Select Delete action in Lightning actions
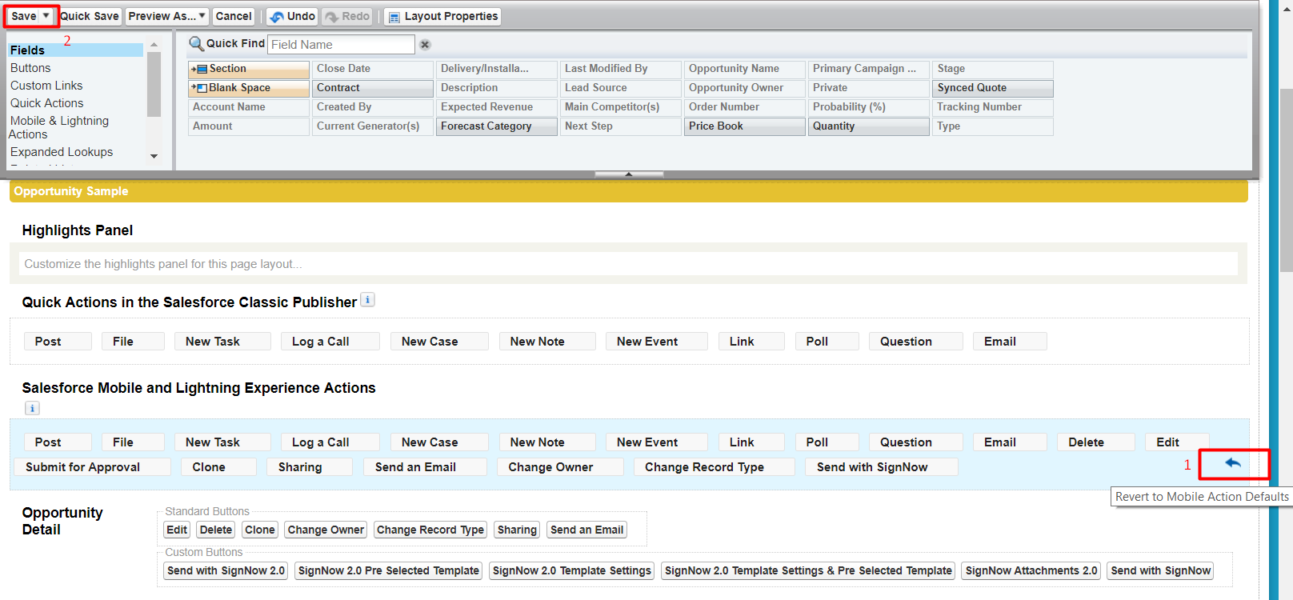The height and width of the screenshot is (600, 1293). (1096, 442)
